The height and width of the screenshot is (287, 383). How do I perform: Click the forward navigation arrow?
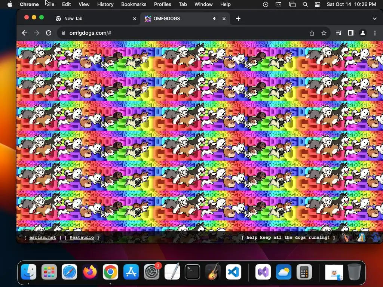[37, 33]
